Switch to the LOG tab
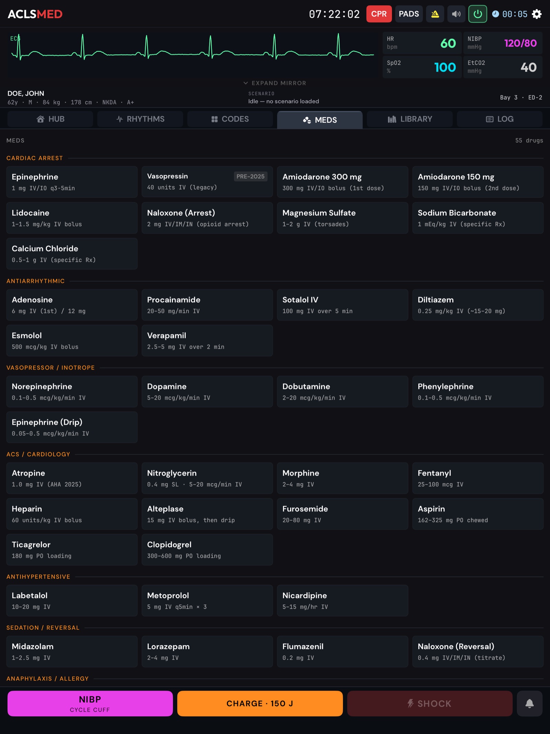 point(500,119)
